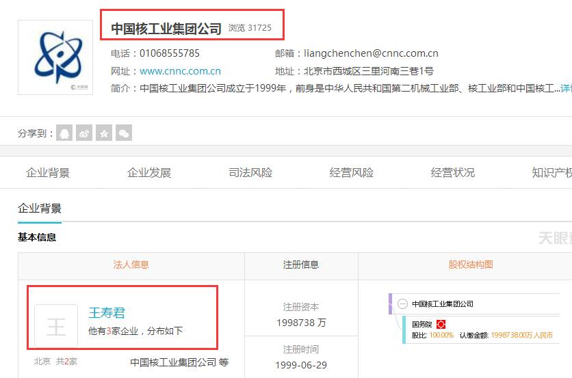This screenshot has width=572, height=378.
Task: Expand the full company introduction via 详情
Action: (x=566, y=88)
